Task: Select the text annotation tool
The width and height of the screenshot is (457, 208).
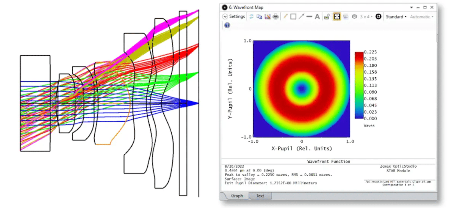Action: coord(317,17)
